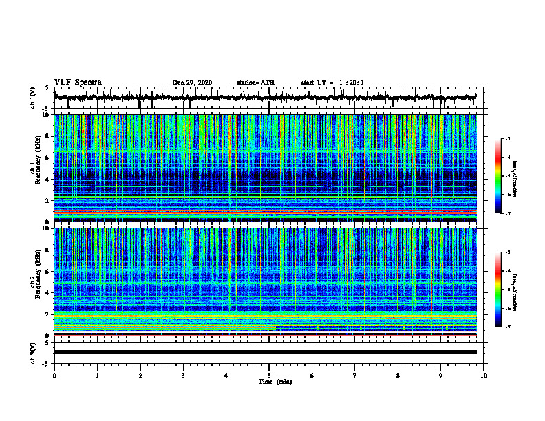Click the "5" tick of the ch.3(V) axis
Viewport: 545px width, 421px height.
coord(47,343)
